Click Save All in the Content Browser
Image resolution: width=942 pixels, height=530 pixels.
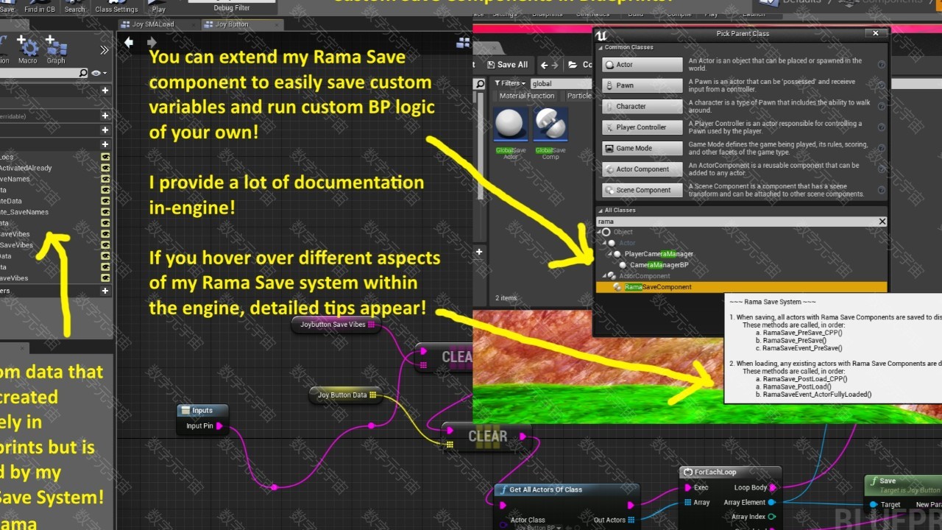[x=506, y=65]
